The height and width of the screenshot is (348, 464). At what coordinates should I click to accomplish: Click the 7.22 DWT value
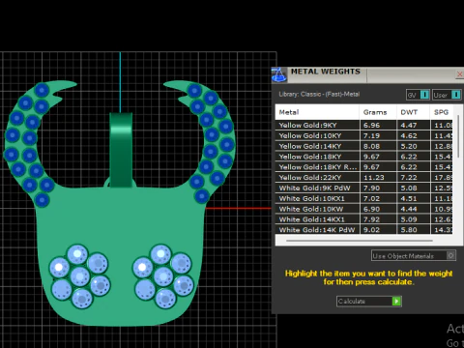point(409,178)
